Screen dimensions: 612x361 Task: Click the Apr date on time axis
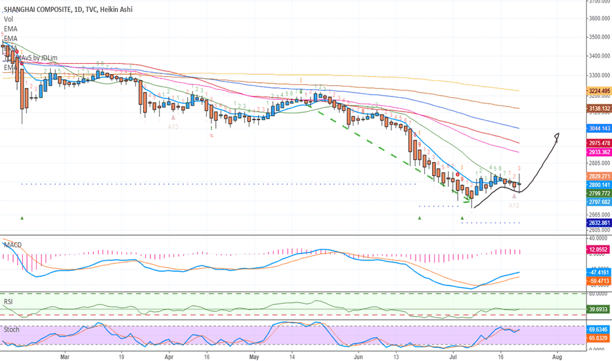pos(169,356)
